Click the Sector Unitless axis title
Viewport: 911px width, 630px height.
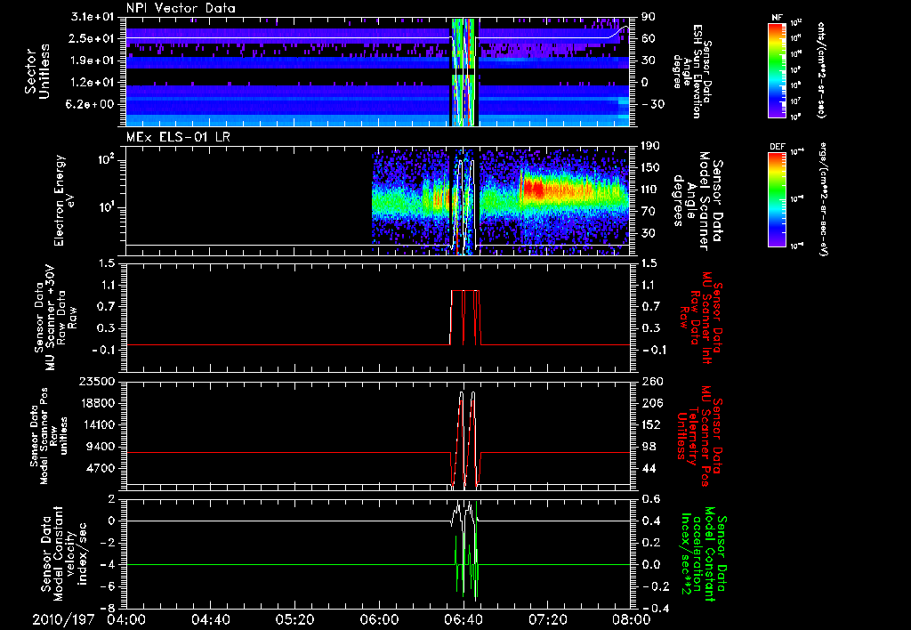(37, 71)
